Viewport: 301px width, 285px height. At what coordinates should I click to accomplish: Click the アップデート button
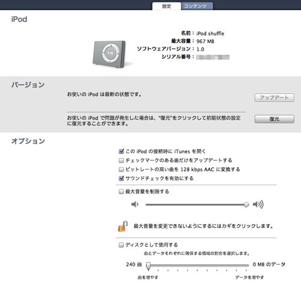coord(275,97)
